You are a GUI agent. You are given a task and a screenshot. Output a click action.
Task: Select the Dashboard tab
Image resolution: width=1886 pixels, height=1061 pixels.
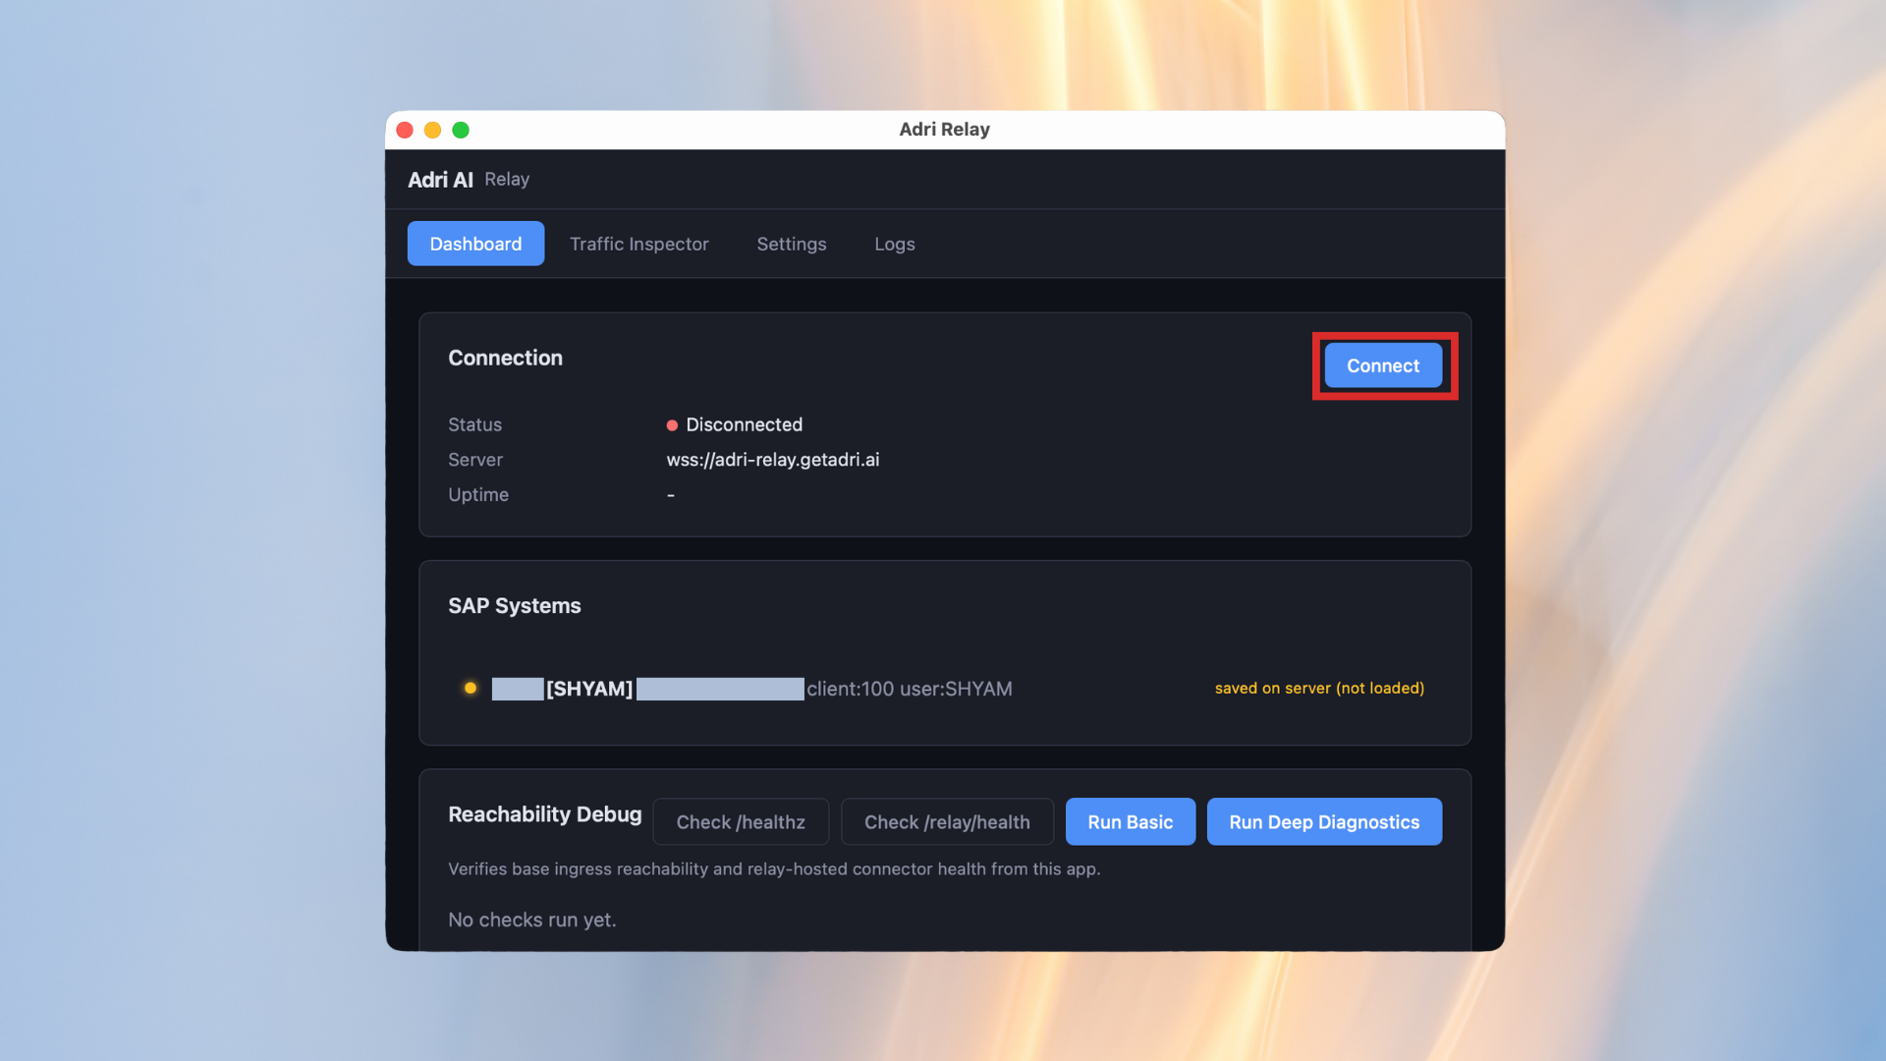point(475,244)
